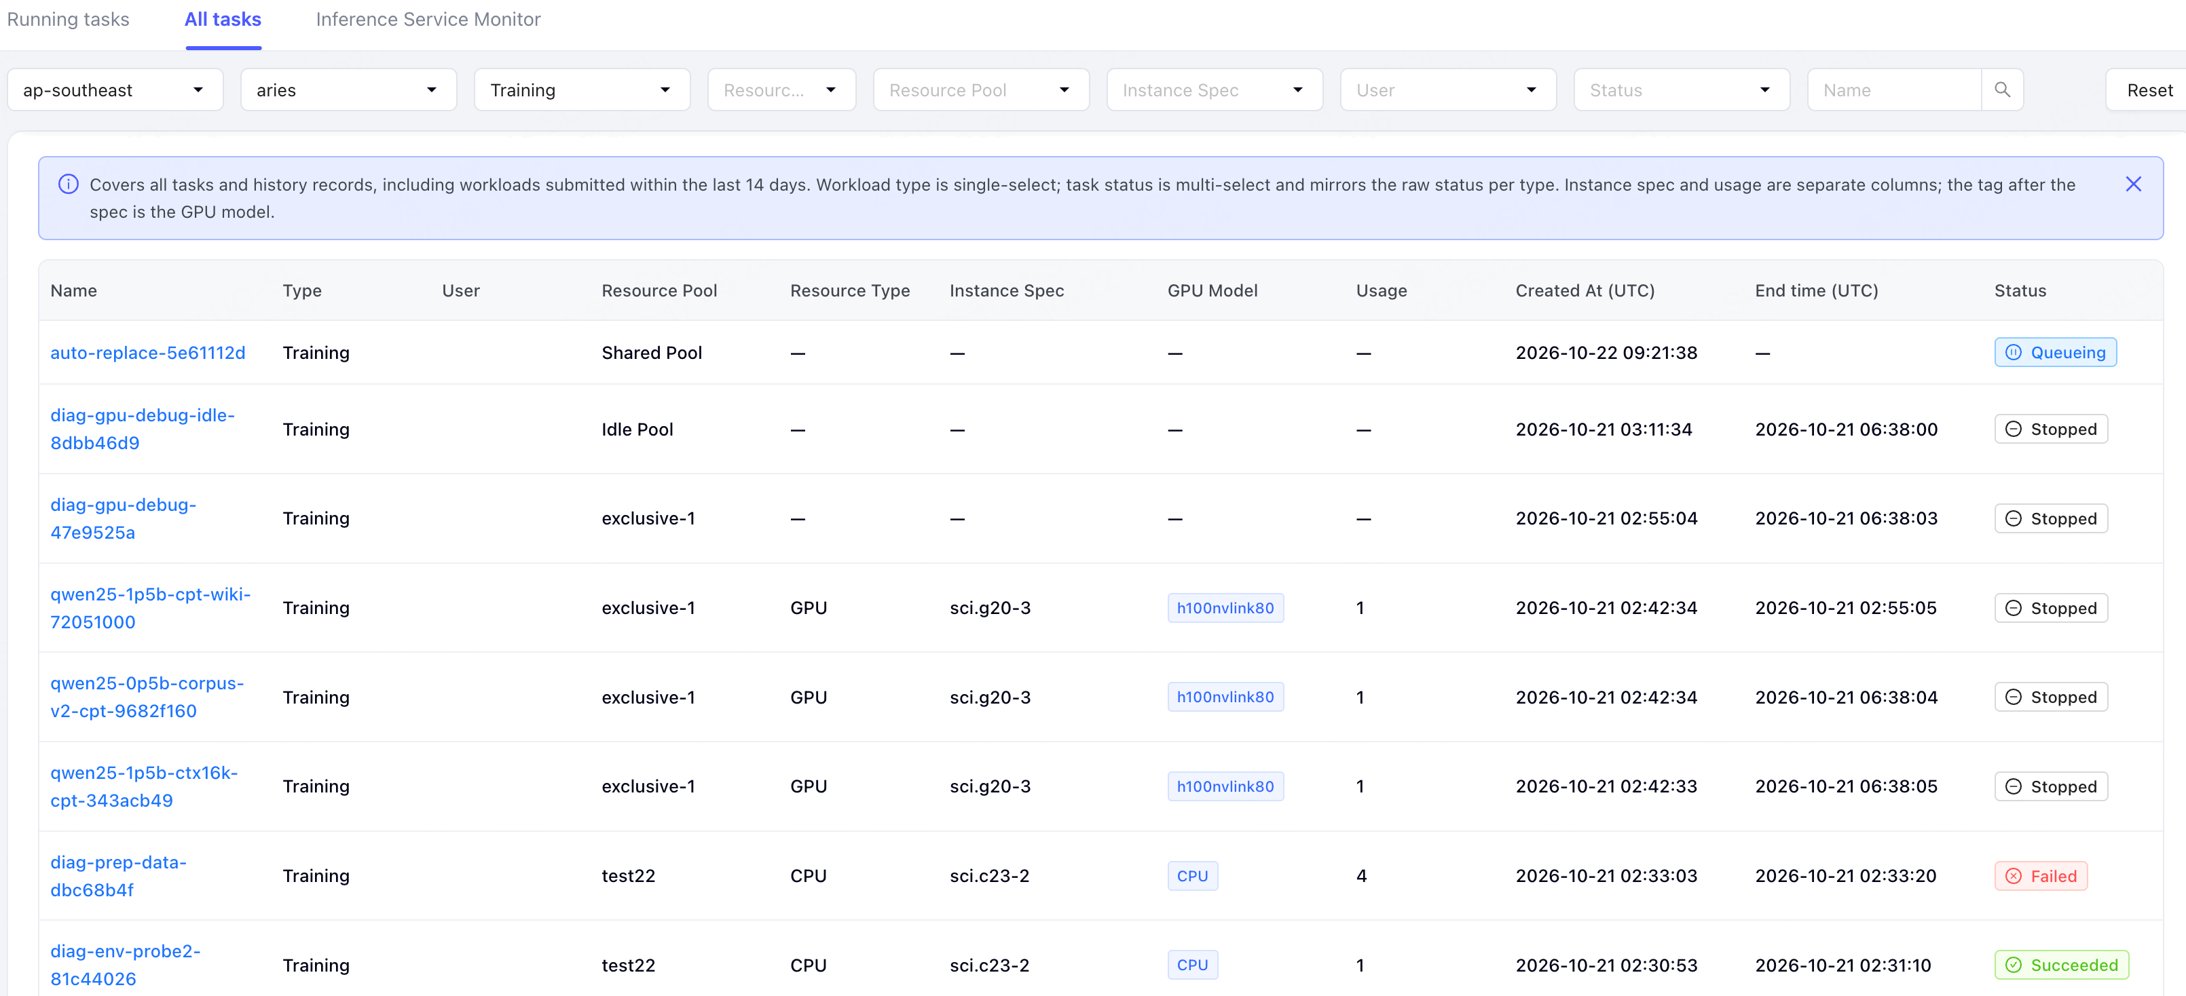Viewport: 2186px width, 996px height.
Task: Open task diag-env-probe2-81c44026
Action: 126,965
